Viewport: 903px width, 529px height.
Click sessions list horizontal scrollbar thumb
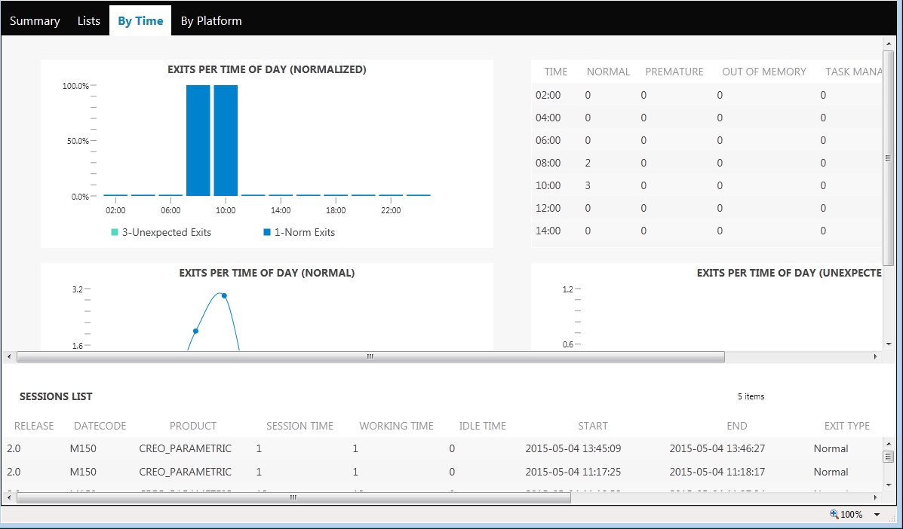coord(293,497)
